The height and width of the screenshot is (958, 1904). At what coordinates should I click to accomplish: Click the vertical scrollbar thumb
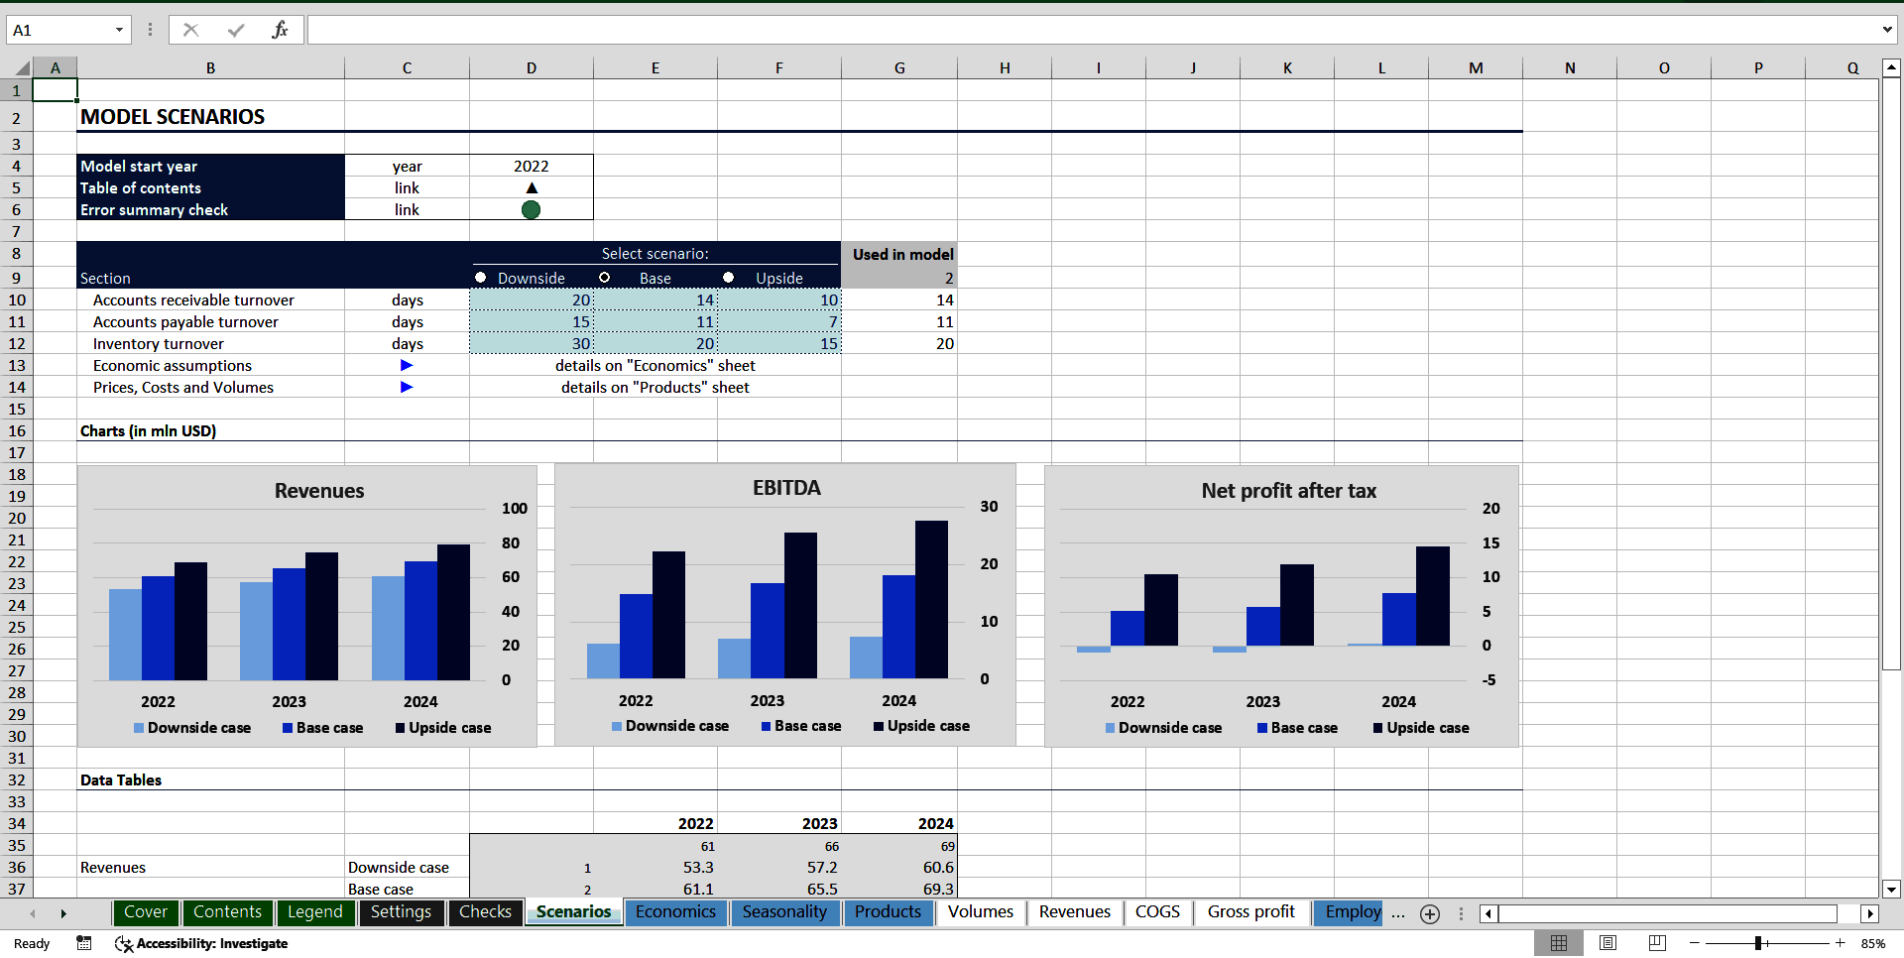[1891, 375]
